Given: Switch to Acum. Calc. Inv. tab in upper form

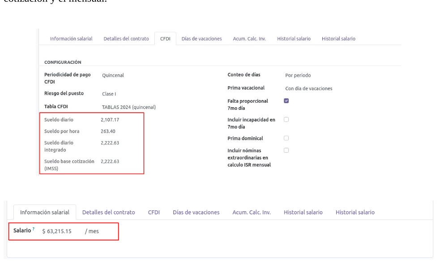Looking at the screenshot, I should pos(249,39).
